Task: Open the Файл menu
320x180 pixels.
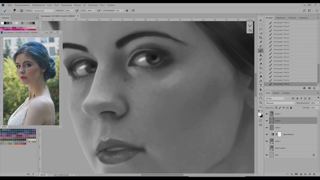Action: [10, 5]
